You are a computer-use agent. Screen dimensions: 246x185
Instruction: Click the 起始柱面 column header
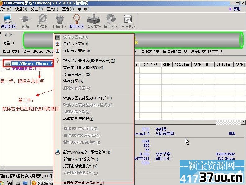[182, 65]
